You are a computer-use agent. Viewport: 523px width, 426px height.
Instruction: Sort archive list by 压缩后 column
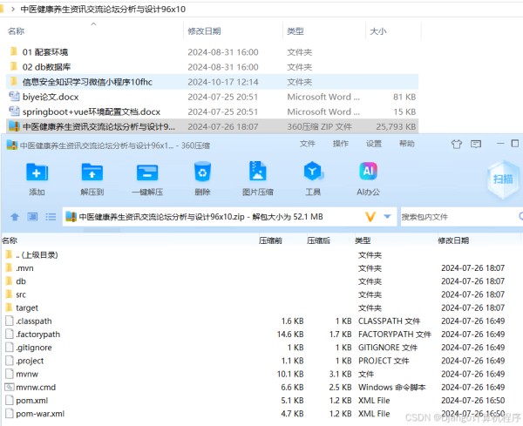pyautogui.click(x=318, y=240)
